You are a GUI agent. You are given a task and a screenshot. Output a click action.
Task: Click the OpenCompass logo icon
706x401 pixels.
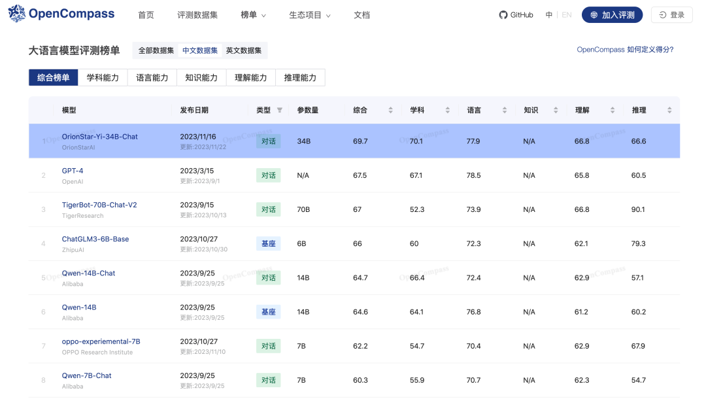pos(16,14)
